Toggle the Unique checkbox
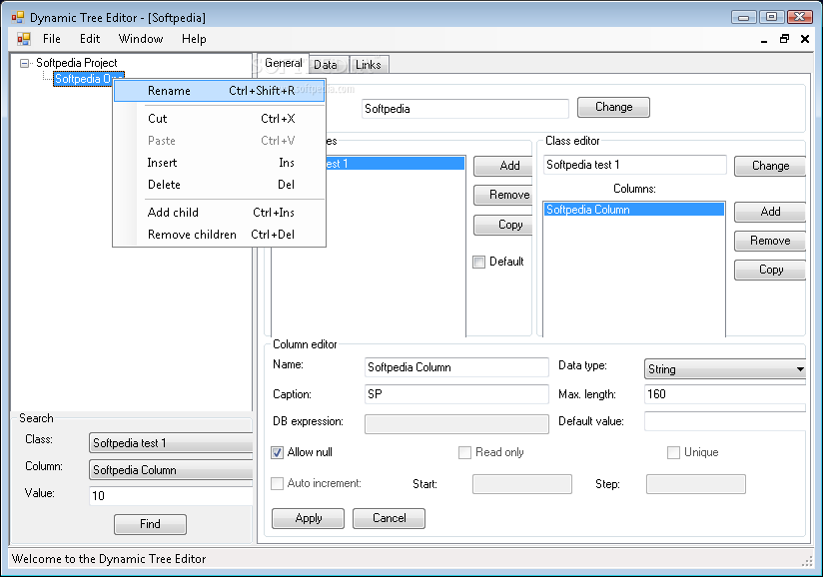This screenshot has width=823, height=577. click(673, 452)
